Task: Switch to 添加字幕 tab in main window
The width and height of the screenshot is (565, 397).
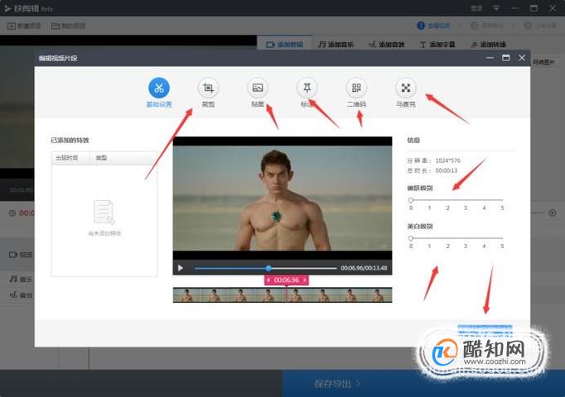Action: point(437,45)
